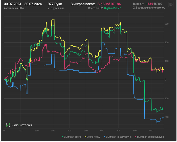The height and width of the screenshot is (142, 177).
Task: Click the 977 Руки hands count
Action: pos(55,4)
